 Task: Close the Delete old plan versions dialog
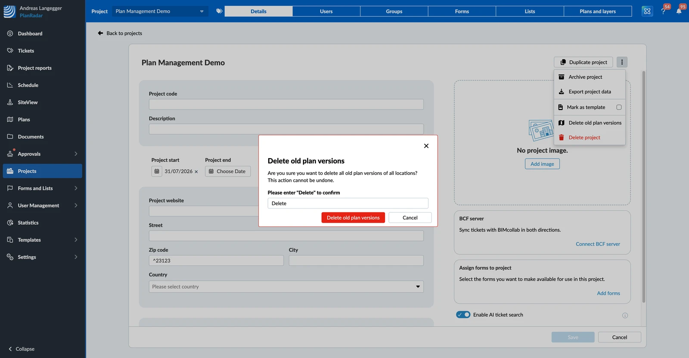click(x=426, y=146)
